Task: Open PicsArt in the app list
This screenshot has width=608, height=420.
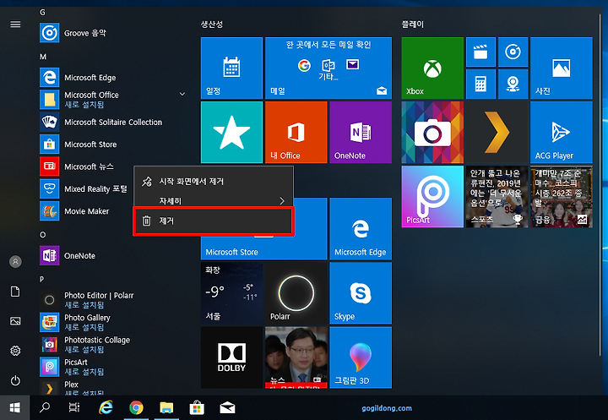Action: [x=112, y=367]
